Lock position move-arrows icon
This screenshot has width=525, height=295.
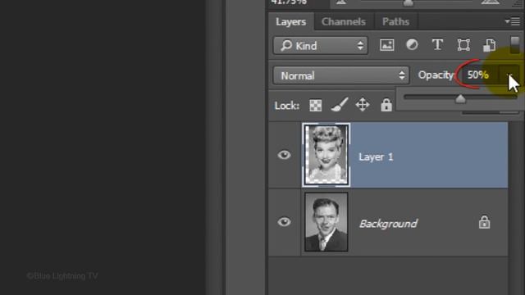click(363, 105)
